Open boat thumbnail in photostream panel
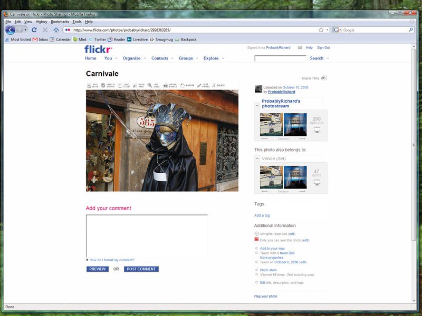Image resolution: width=422 pixels, height=316 pixels. [x=271, y=125]
